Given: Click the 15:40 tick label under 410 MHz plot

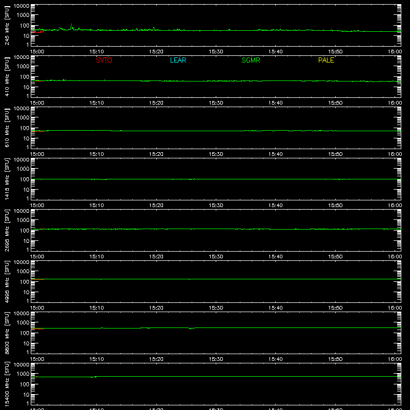Looking at the screenshot, I should tap(276, 103).
